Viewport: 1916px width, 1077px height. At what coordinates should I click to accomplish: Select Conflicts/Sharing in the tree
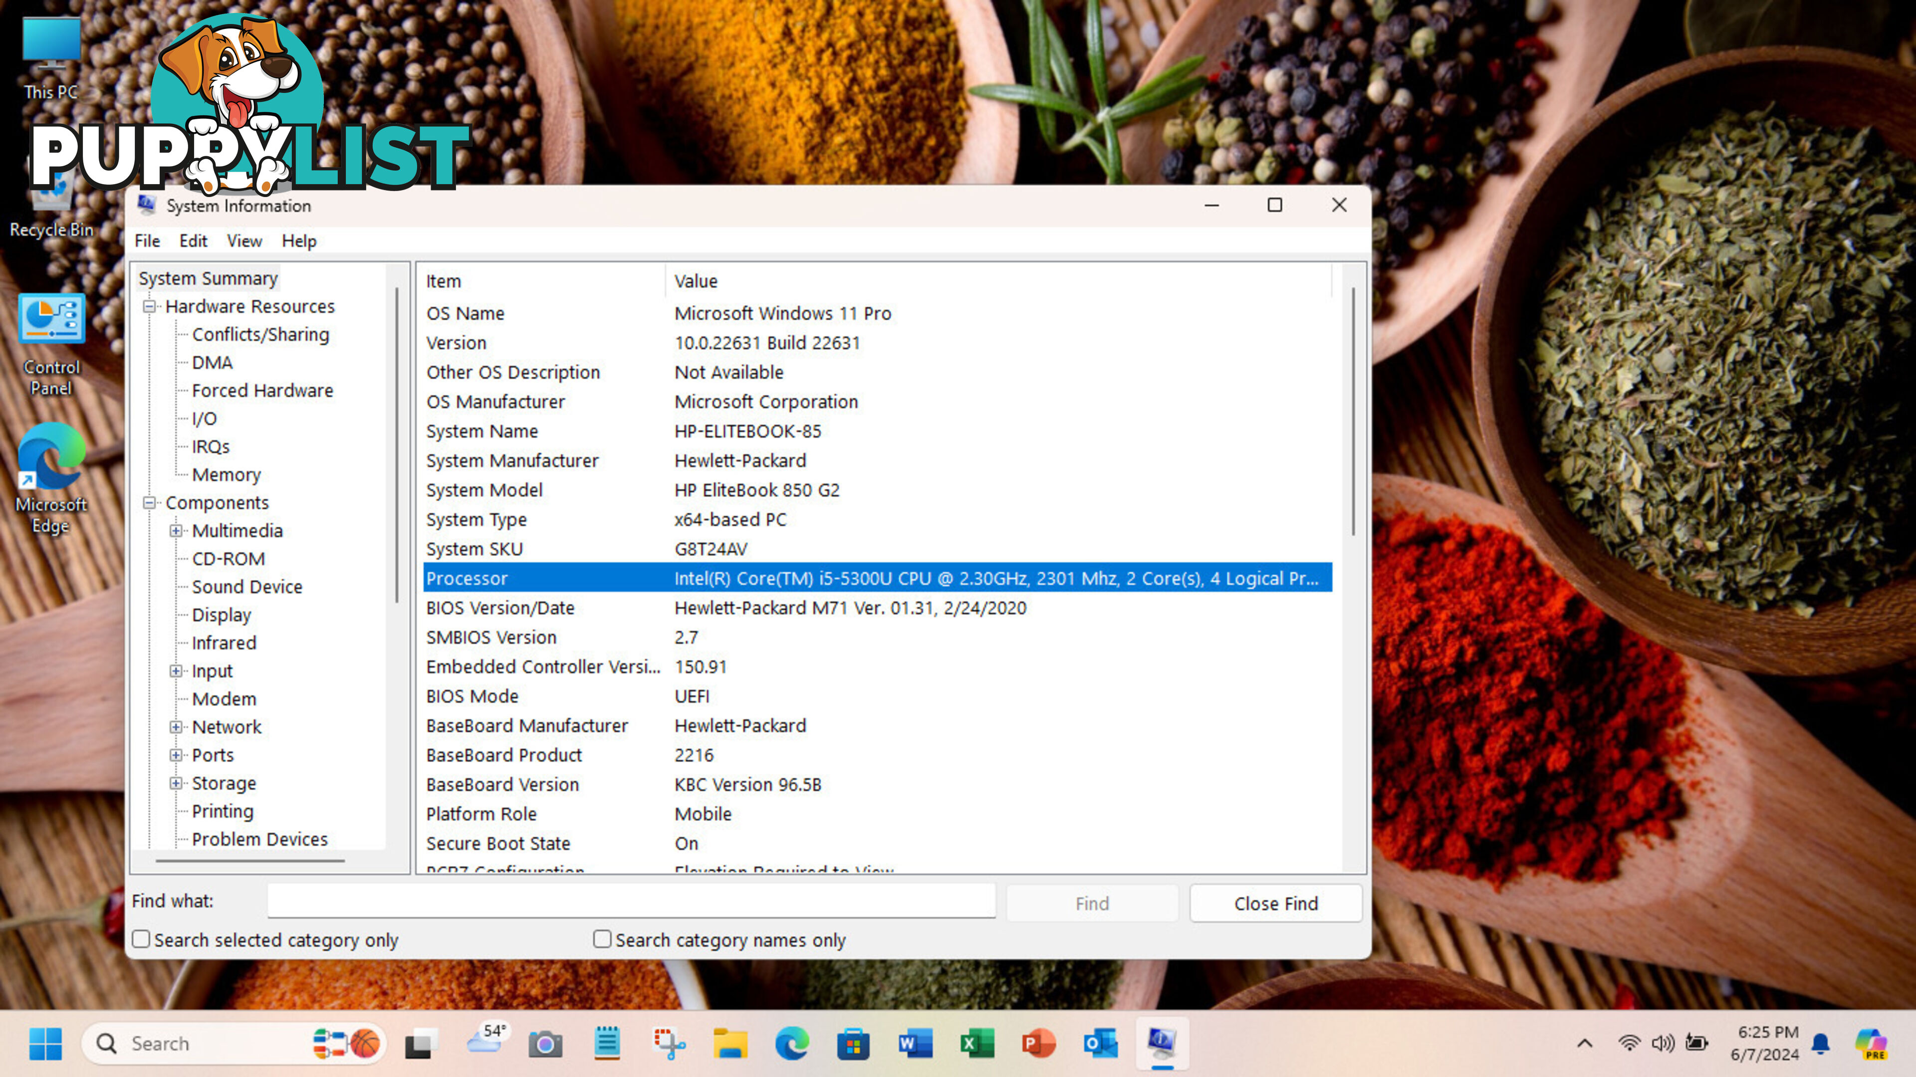(x=260, y=335)
